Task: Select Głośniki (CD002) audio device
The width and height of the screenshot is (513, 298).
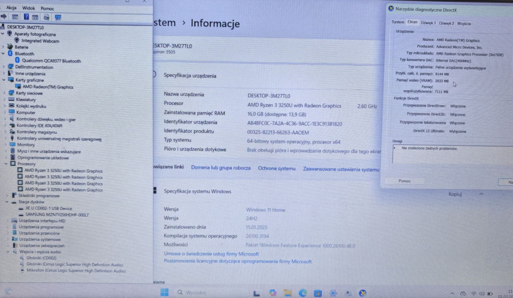Action: tap(41, 258)
